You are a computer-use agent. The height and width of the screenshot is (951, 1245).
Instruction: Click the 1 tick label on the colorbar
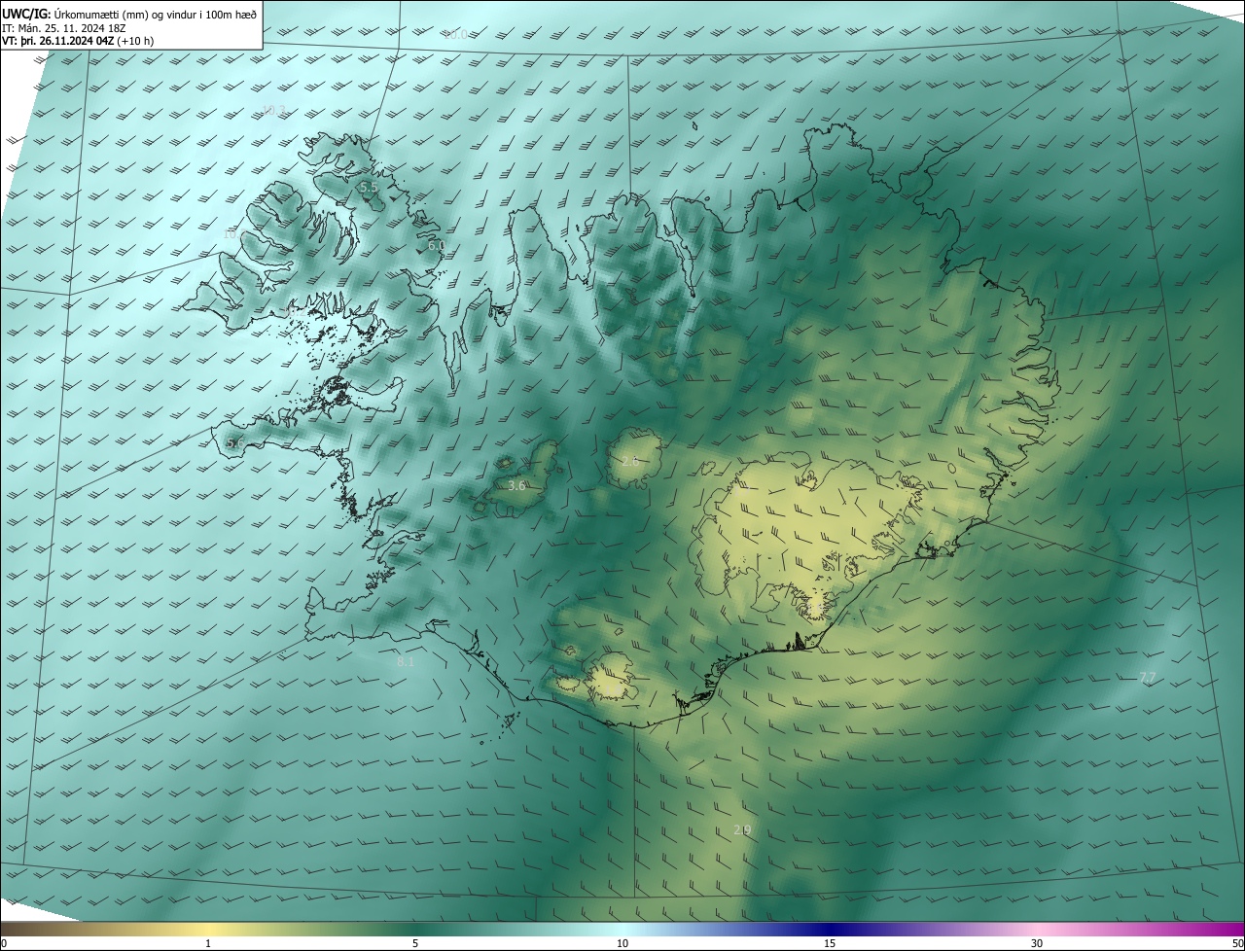pyautogui.click(x=208, y=943)
